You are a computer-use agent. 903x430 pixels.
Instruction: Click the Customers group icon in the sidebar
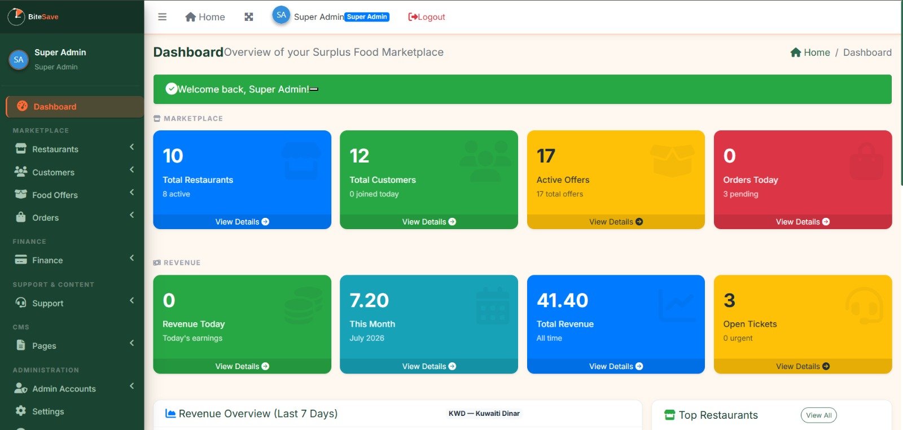[21, 172]
